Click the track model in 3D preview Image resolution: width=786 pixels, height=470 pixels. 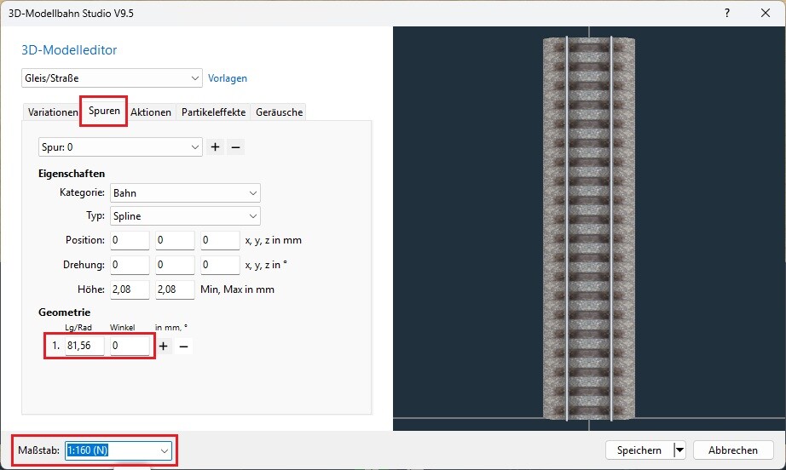click(588, 228)
